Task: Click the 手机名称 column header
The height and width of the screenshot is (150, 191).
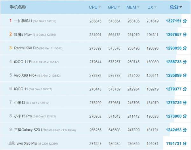Action: (x=18, y=7)
